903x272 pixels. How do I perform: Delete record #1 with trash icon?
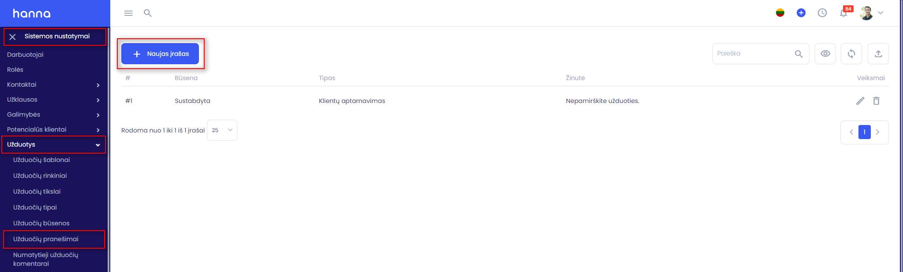tap(876, 101)
